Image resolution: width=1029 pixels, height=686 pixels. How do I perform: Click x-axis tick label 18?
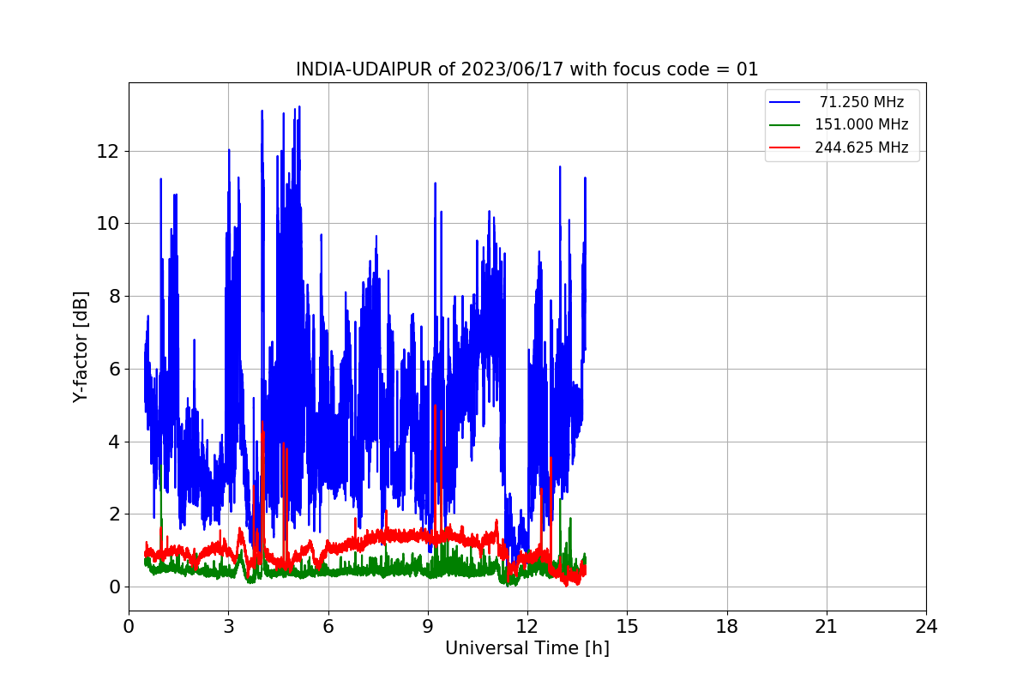click(x=727, y=627)
